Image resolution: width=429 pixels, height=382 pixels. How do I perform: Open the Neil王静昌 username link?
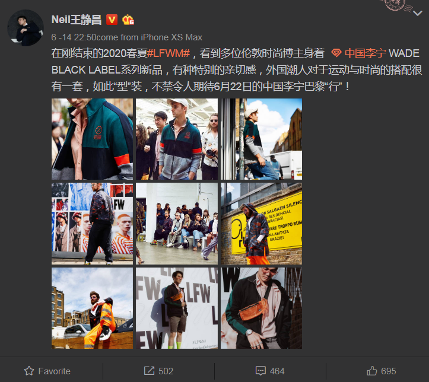77,20
